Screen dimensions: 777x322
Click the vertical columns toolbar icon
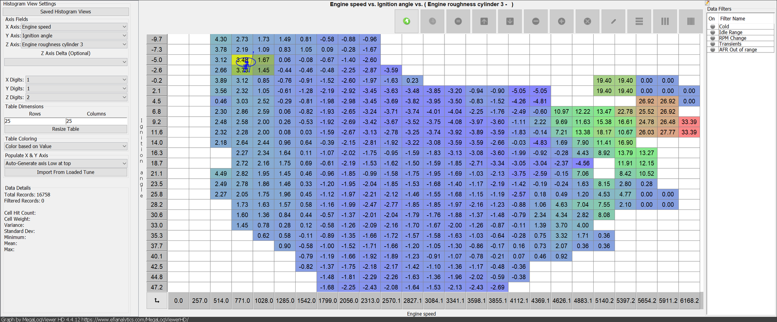tap(665, 21)
